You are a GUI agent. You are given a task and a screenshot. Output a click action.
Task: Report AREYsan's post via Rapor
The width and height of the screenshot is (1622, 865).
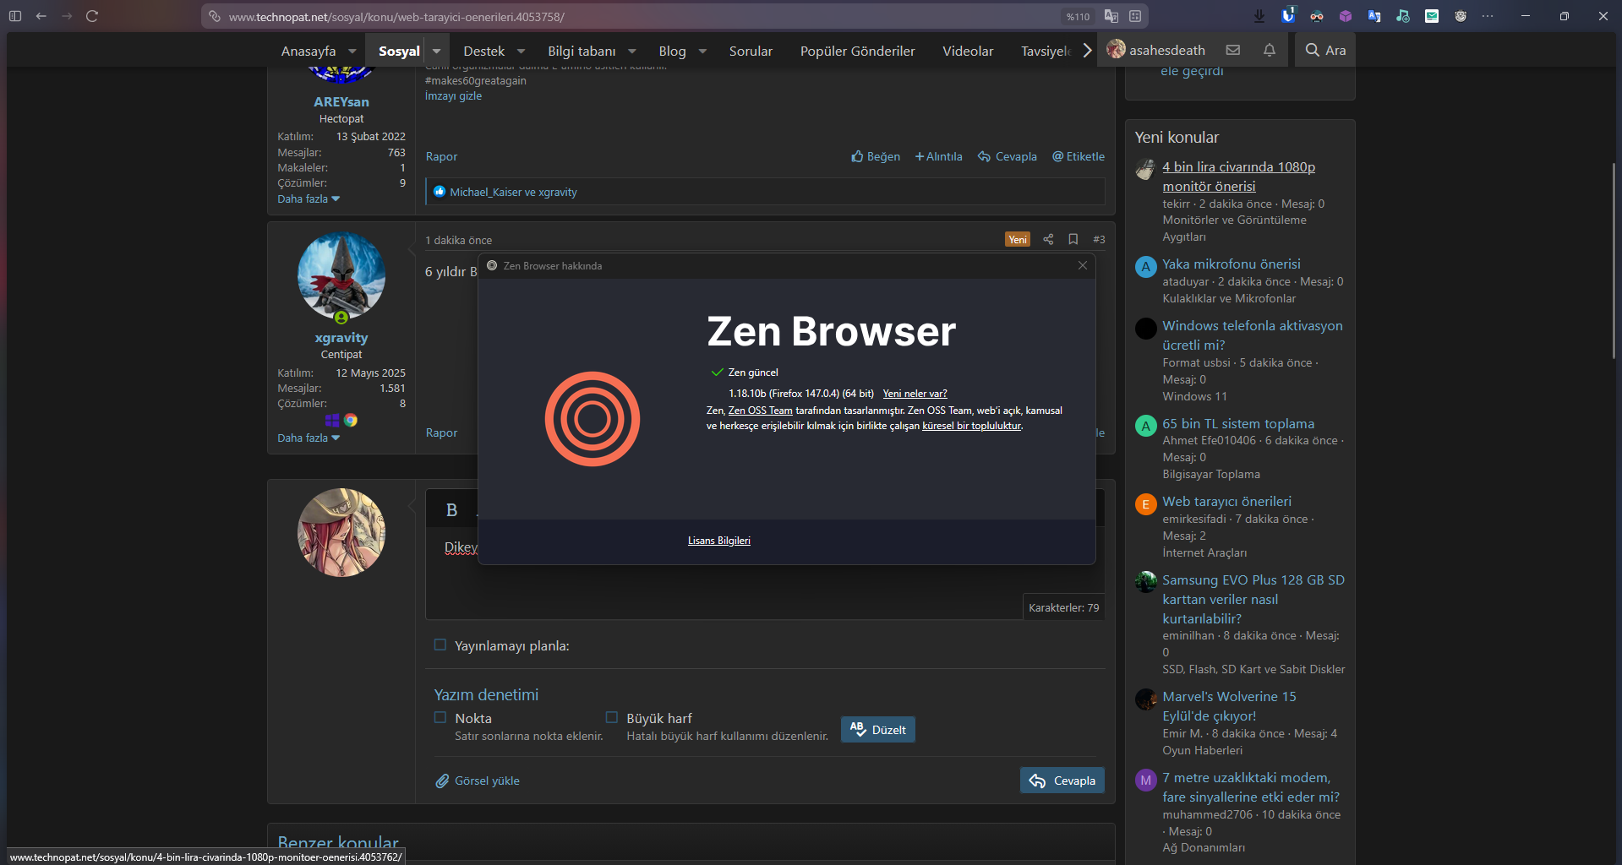coord(441,156)
